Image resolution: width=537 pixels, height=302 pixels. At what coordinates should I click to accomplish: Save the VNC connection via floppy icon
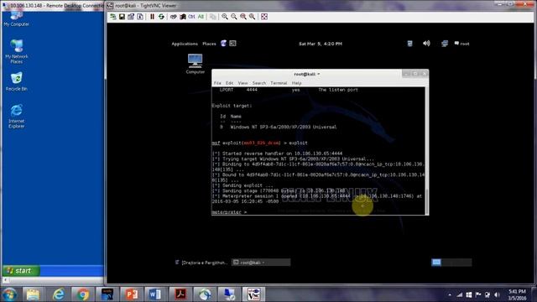coord(122,17)
